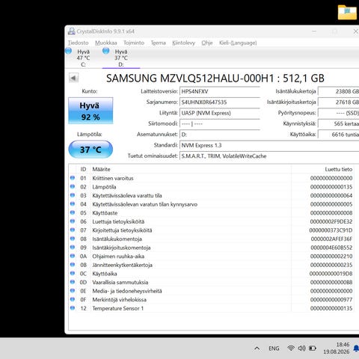
Task: Click status dot of Merkintöjä virhelokissa row
Action: tap(73, 299)
